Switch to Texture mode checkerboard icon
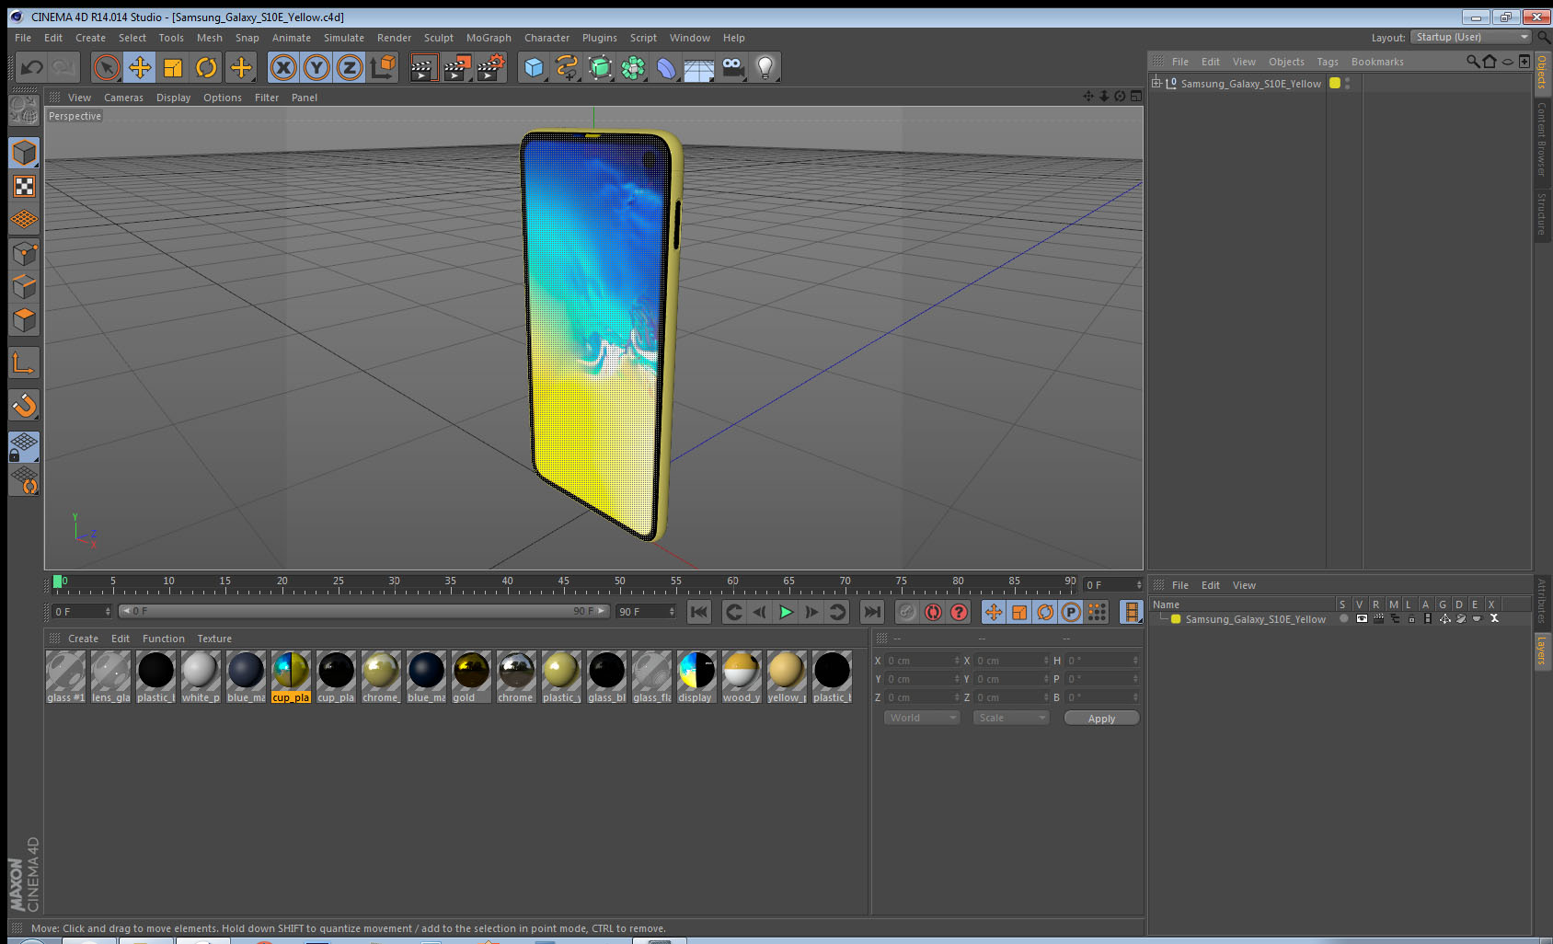This screenshot has height=944, width=1553. [x=24, y=187]
